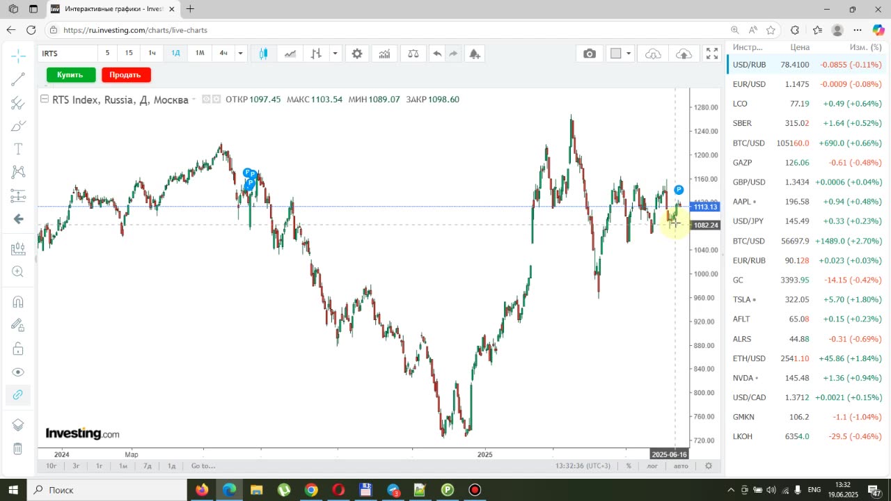Toggle hide all drawings eye icon

click(18, 372)
